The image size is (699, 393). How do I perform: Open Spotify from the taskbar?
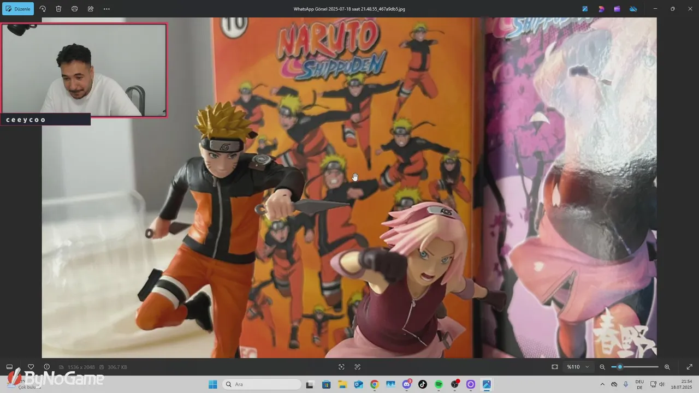tap(439, 384)
